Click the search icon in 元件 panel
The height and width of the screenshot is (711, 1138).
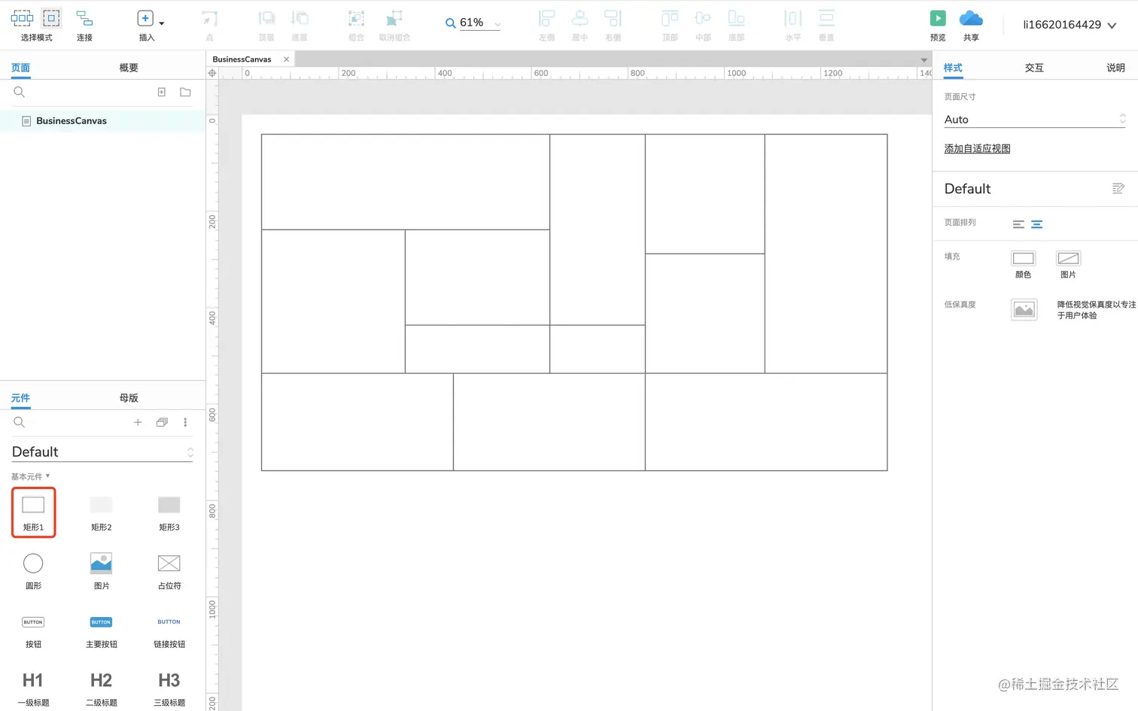[20, 422]
